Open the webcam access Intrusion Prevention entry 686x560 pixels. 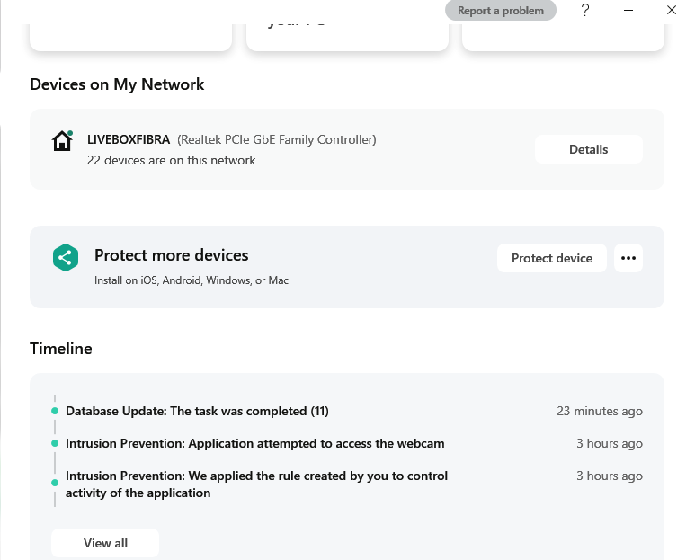[254, 443]
